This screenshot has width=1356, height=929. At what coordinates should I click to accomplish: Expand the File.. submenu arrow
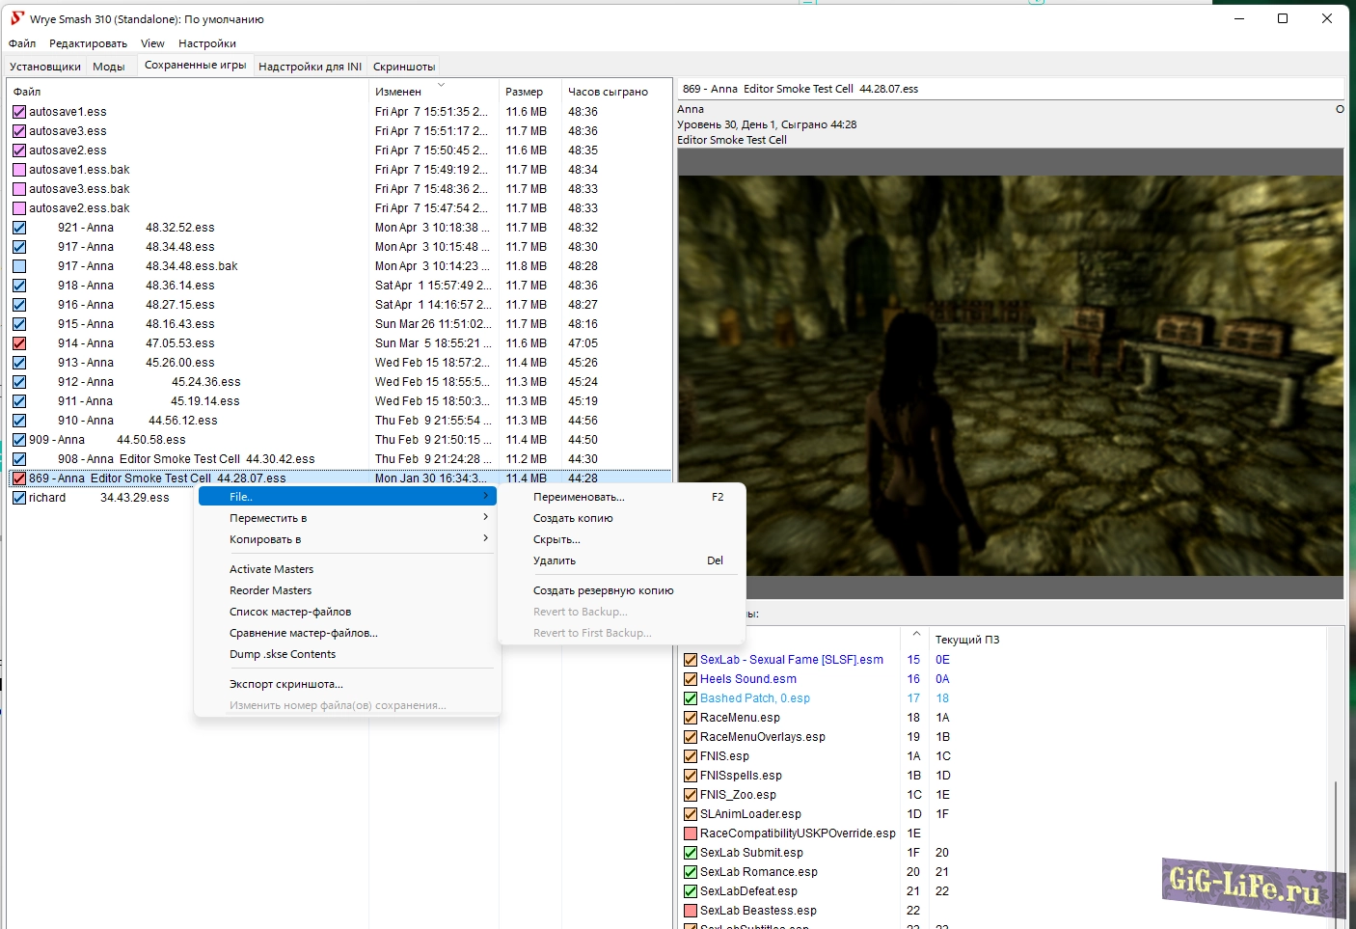(485, 496)
